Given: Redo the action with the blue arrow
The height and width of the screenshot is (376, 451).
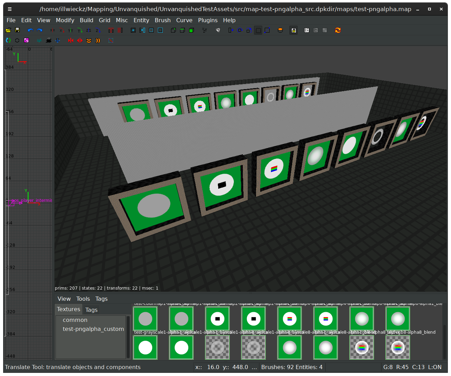Looking at the screenshot, I should (x=40, y=30).
